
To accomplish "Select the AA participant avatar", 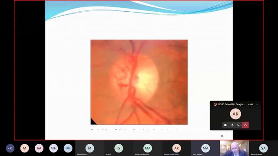I will (x=39, y=148).
